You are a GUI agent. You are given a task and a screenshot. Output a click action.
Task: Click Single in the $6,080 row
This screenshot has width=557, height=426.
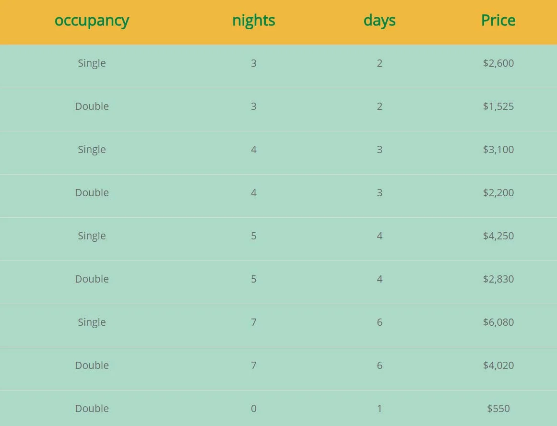(x=92, y=322)
